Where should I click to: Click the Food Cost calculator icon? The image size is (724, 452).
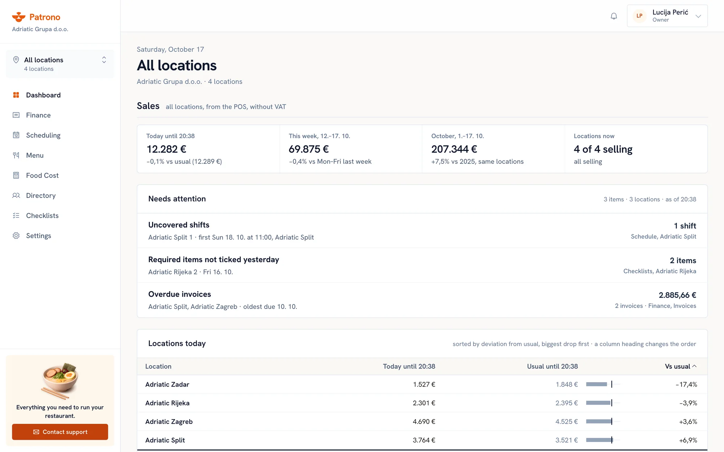coord(16,175)
